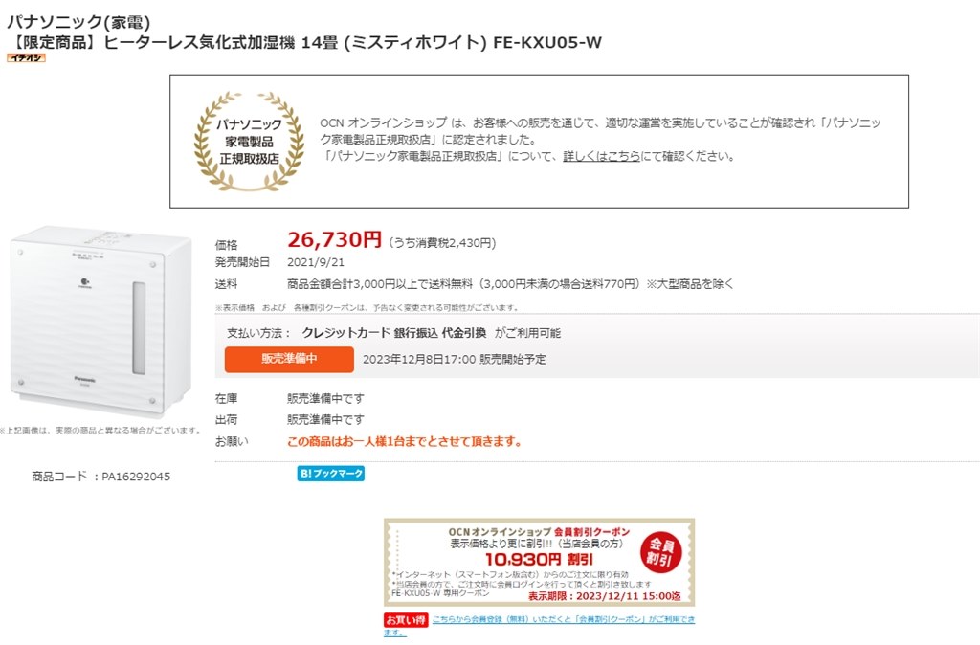Screen dimensions: 980x645
Task: Click the 代金引換 payment method text
Action: click(464, 333)
